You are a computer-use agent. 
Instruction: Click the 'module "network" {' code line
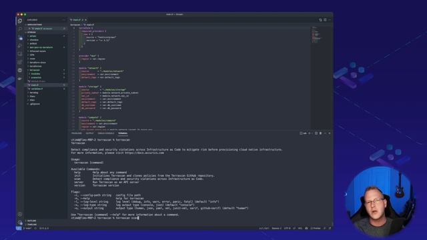tap(90, 68)
